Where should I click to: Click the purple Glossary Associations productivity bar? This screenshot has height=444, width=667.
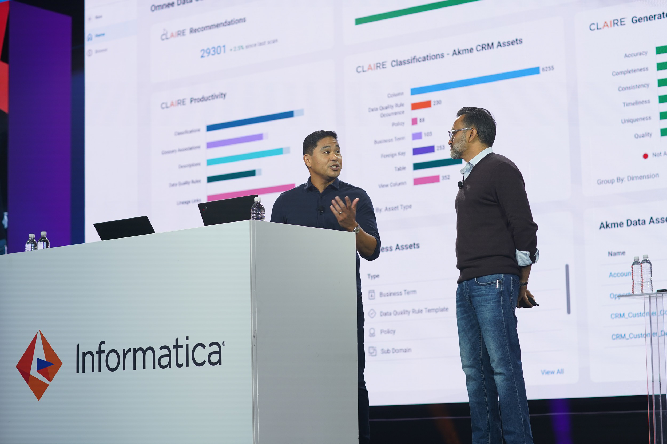[x=235, y=141]
